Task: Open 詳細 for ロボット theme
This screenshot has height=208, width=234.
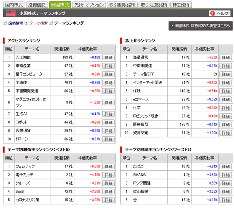Action: pos(109,122)
